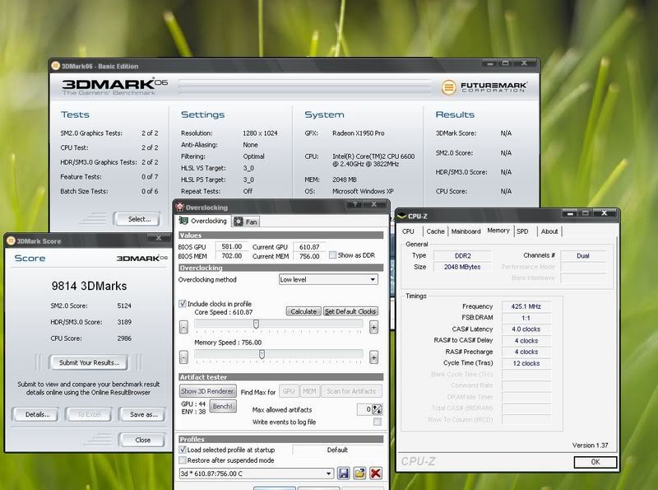
Task: Minimize the CPU-Z window
Action: click(570, 213)
